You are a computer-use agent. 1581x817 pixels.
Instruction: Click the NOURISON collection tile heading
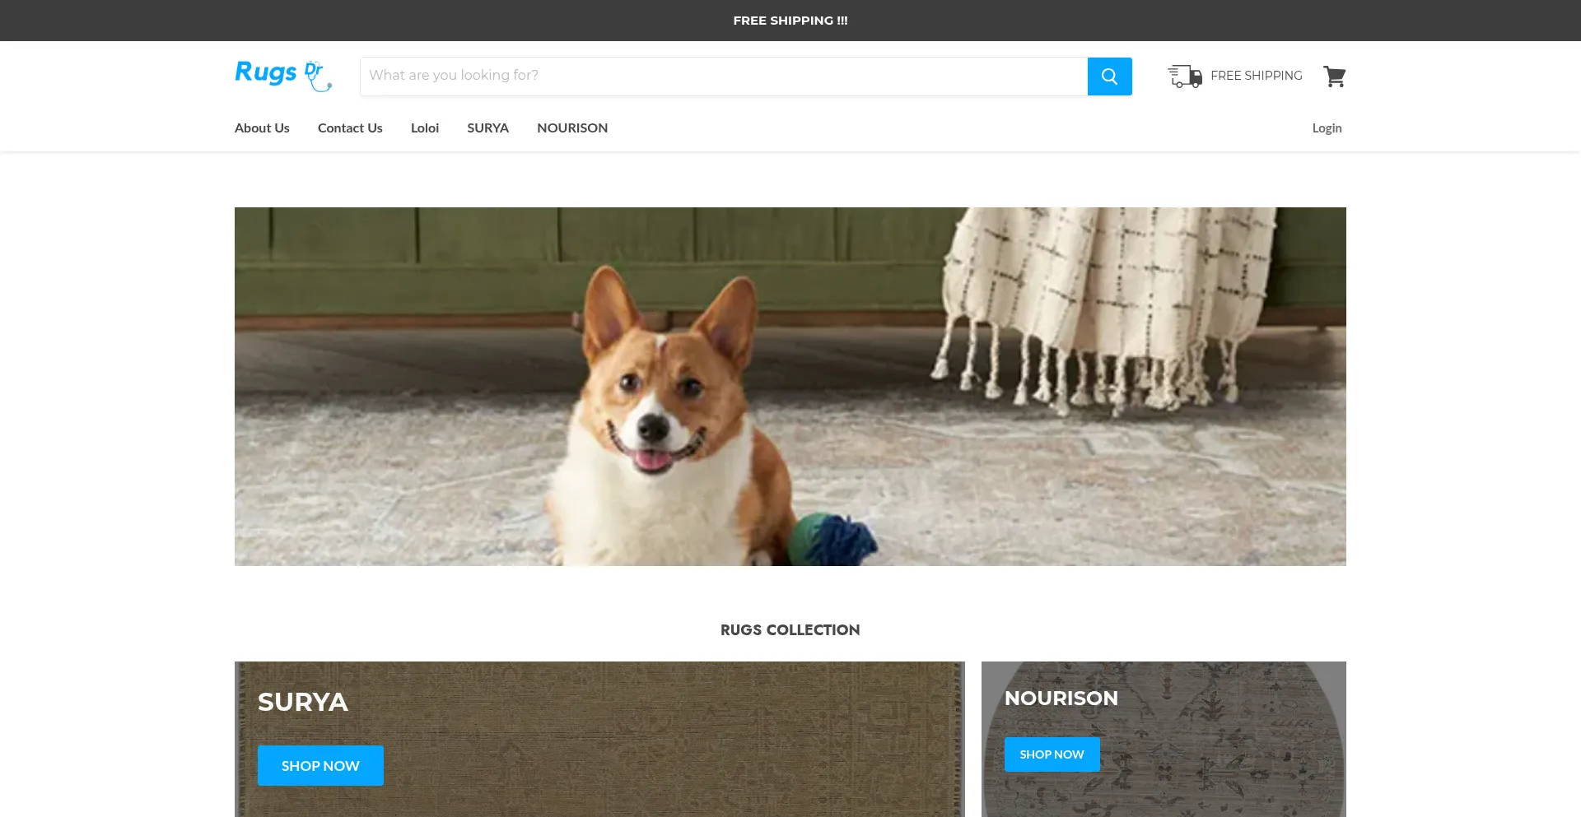pos(1061,699)
